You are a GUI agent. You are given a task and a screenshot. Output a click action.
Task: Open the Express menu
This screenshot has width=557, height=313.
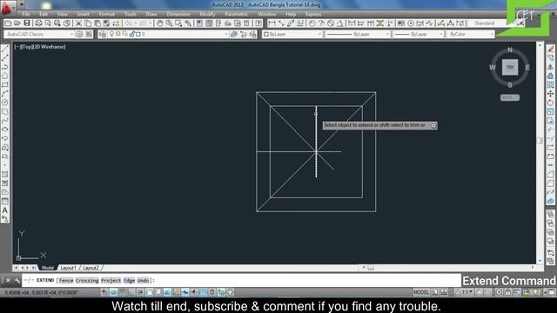[313, 14]
